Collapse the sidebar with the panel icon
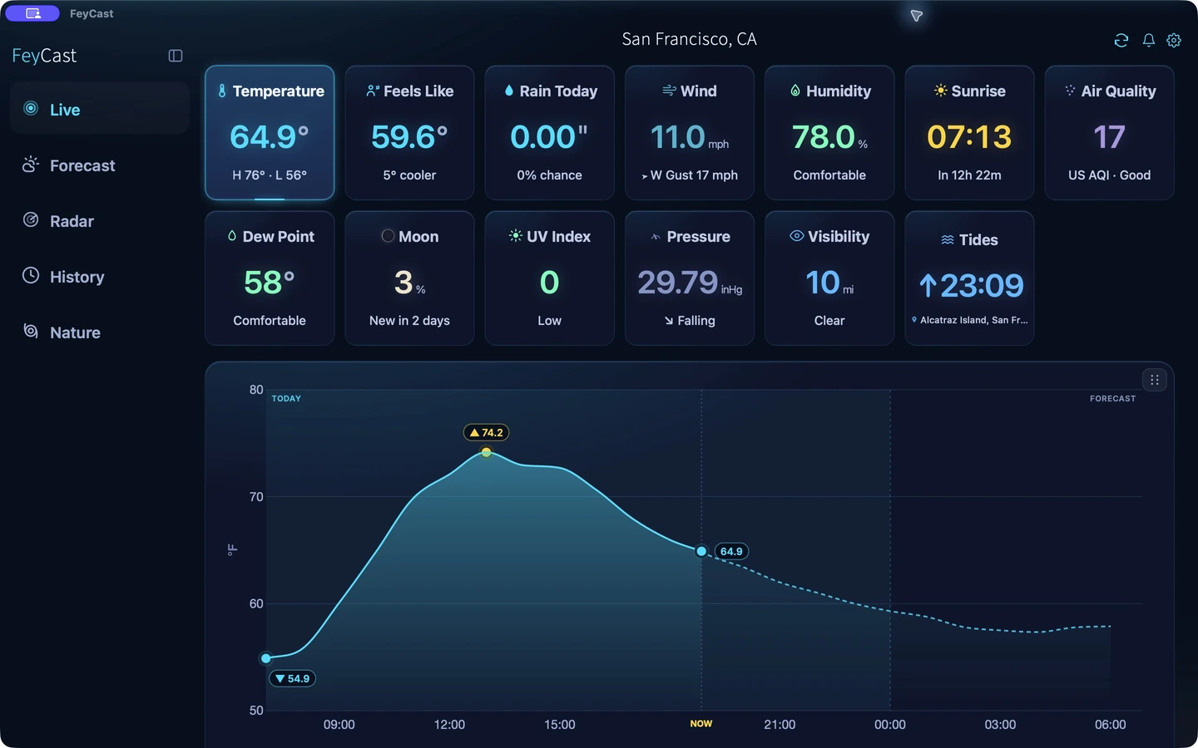This screenshot has width=1198, height=748. (x=176, y=56)
